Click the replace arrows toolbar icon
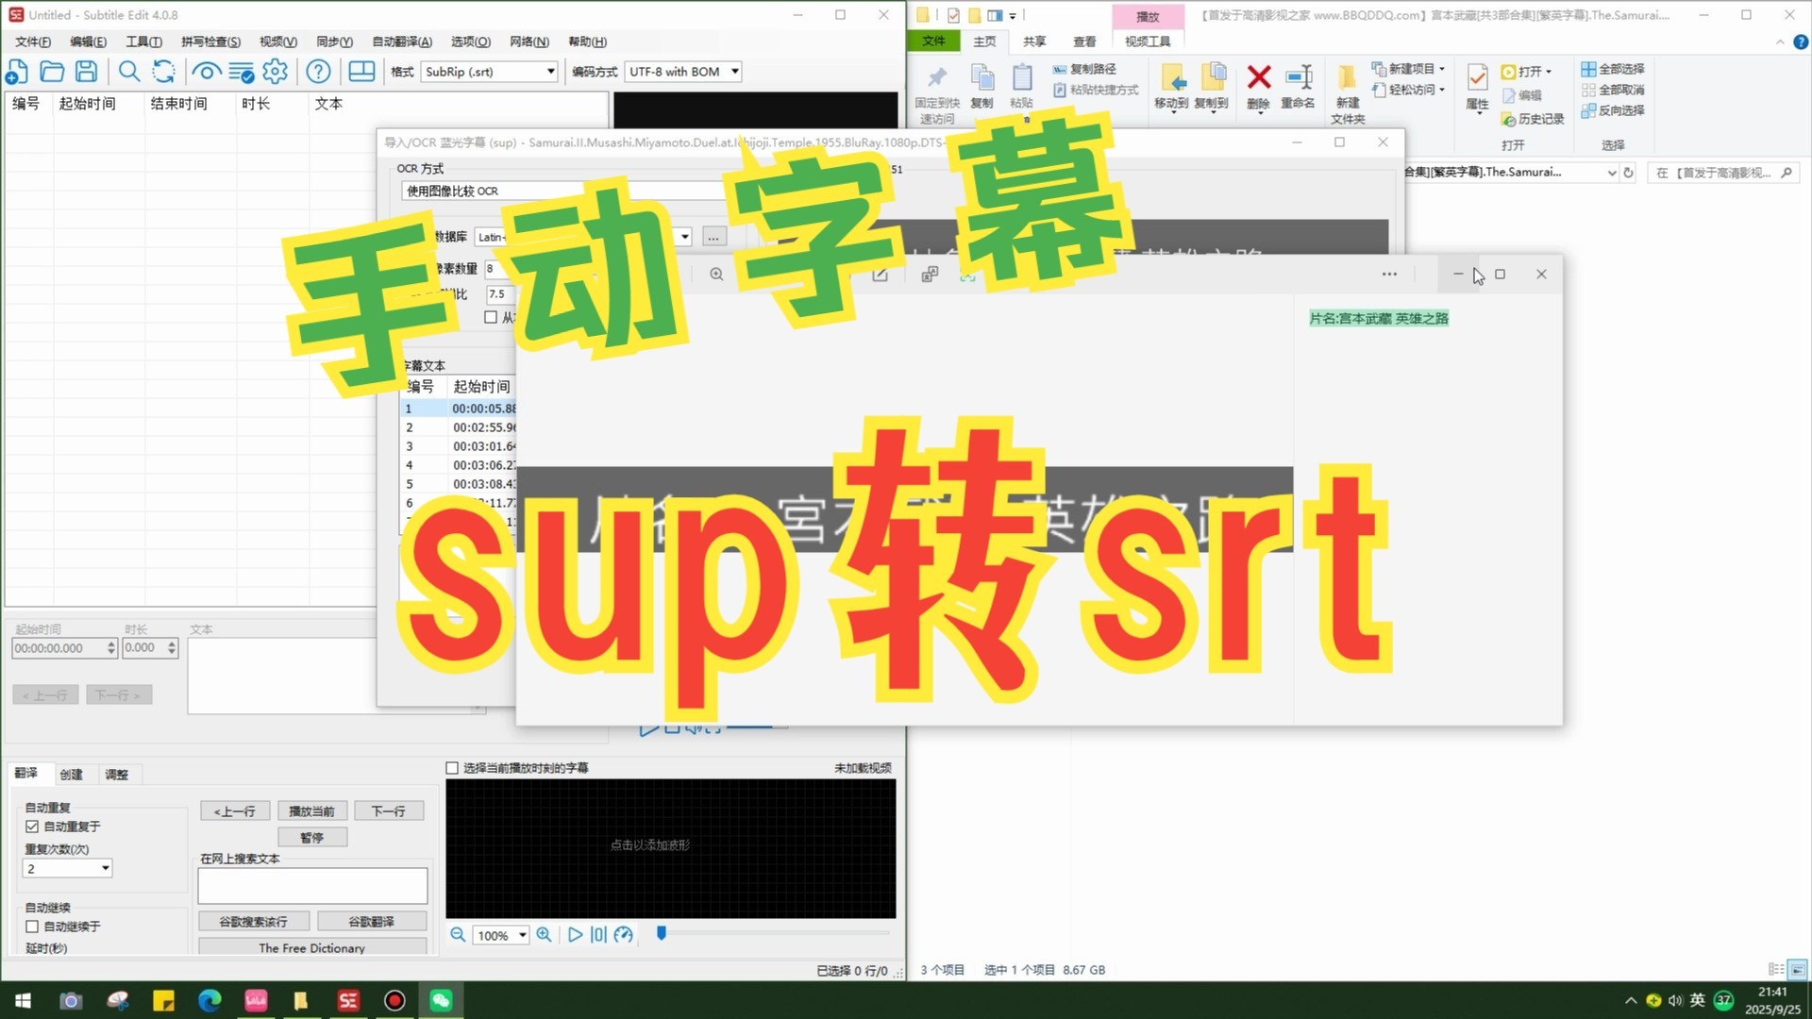Screen dimensions: 1812x1019 163,72
